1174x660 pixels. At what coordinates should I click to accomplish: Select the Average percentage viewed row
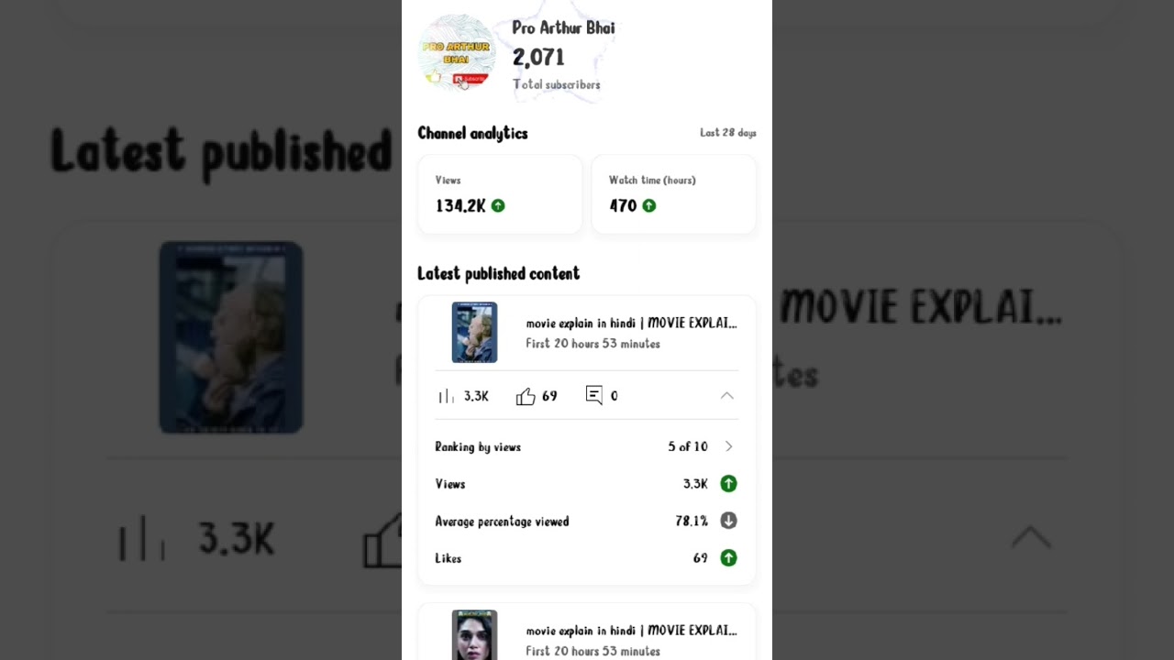(x=587, y=521)
